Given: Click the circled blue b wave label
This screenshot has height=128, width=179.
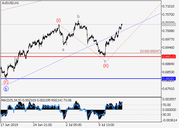Looking at the screenshot, I should (x=6, y=89).
